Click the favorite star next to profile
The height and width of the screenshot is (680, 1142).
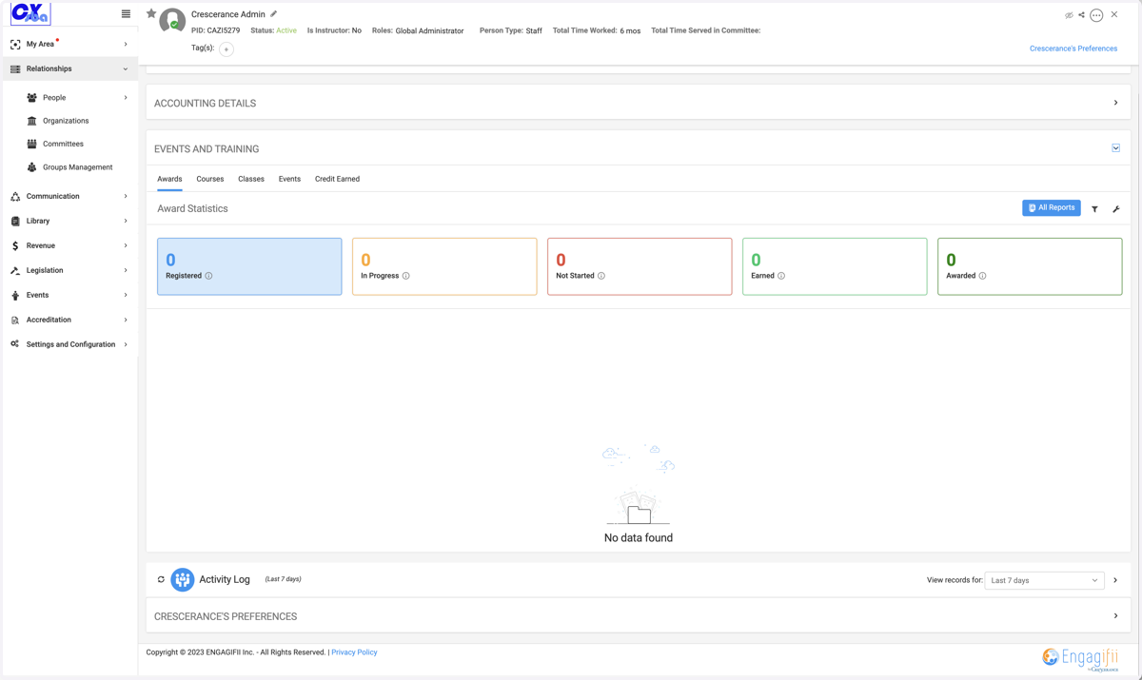[151, 13]
